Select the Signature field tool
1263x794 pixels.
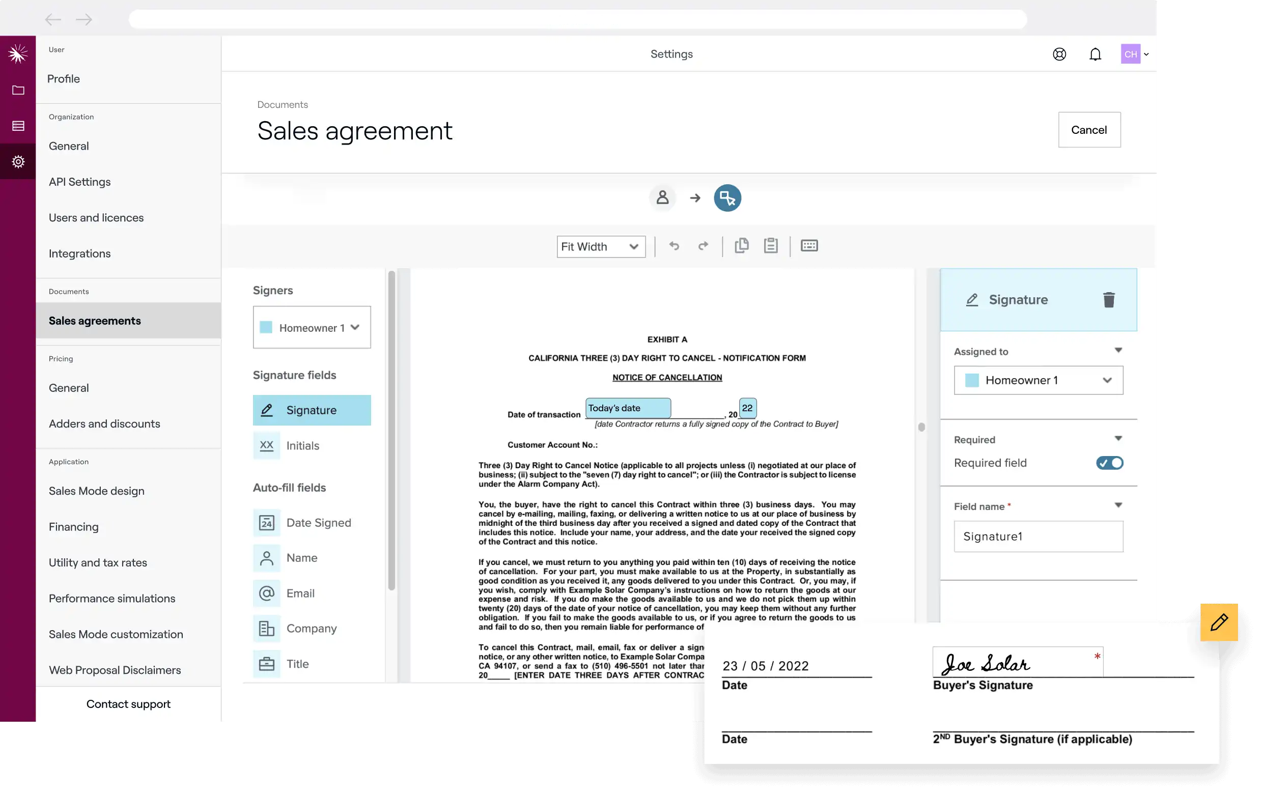tap(312, 410)
